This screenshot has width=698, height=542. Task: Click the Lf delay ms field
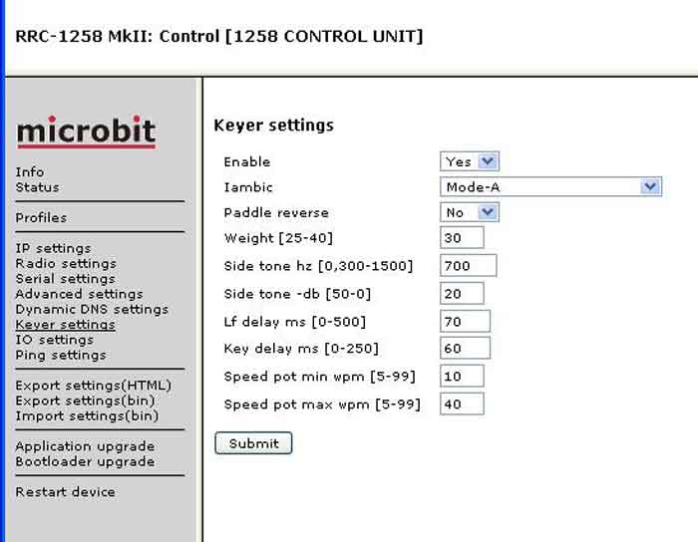pyautogui.click(x=465, y=321)
